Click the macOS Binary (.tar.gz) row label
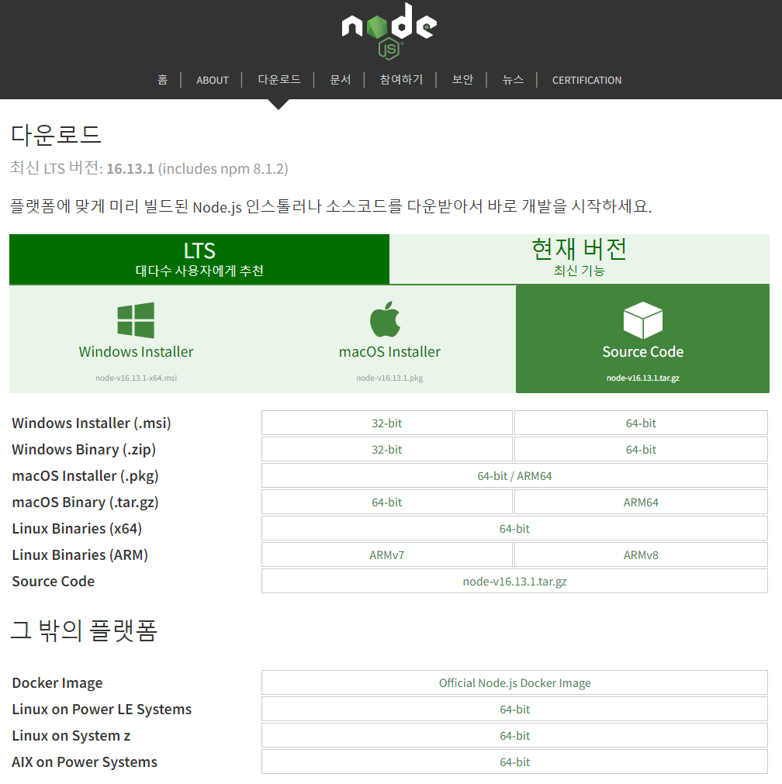Screen dimensions: 782x784 point(85,502)
